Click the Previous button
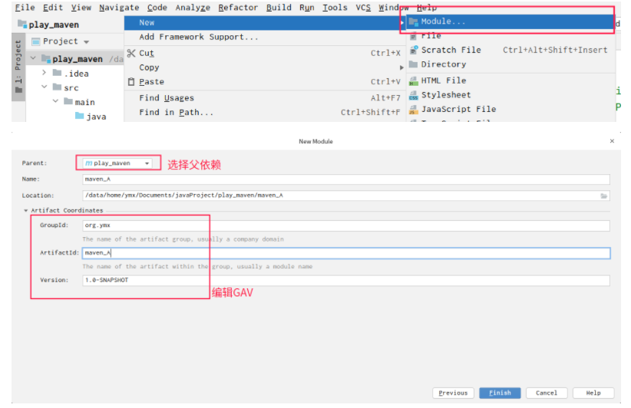631x408 pixels. (x=453, y=393)
